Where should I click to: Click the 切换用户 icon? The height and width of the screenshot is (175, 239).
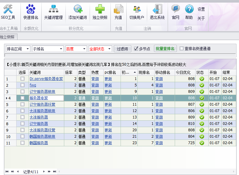(136, 12)
